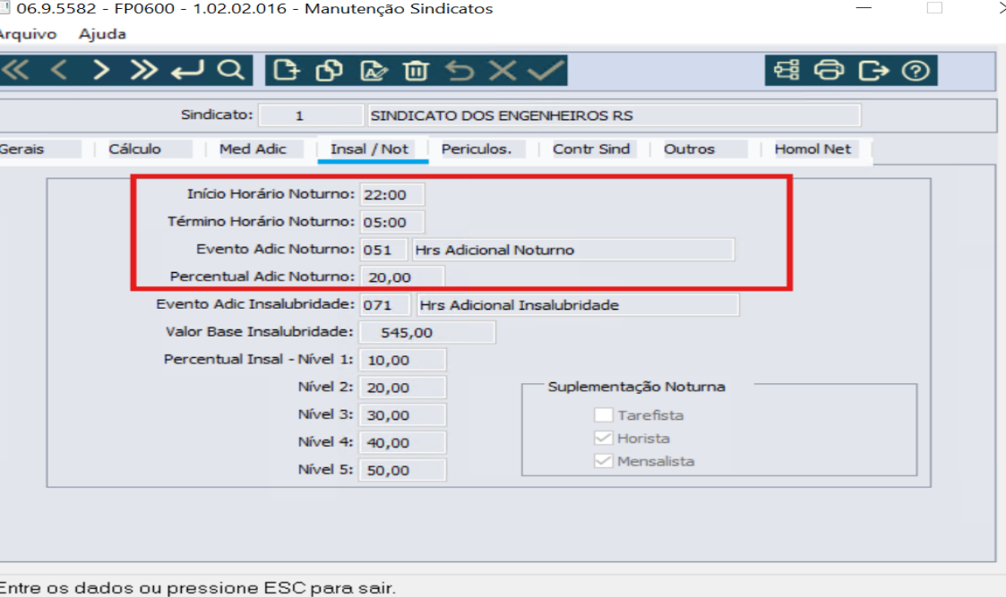Minimize the Manutenção Sindicatos window
This screenshot has height=597, width=1006.
point(864,8)
